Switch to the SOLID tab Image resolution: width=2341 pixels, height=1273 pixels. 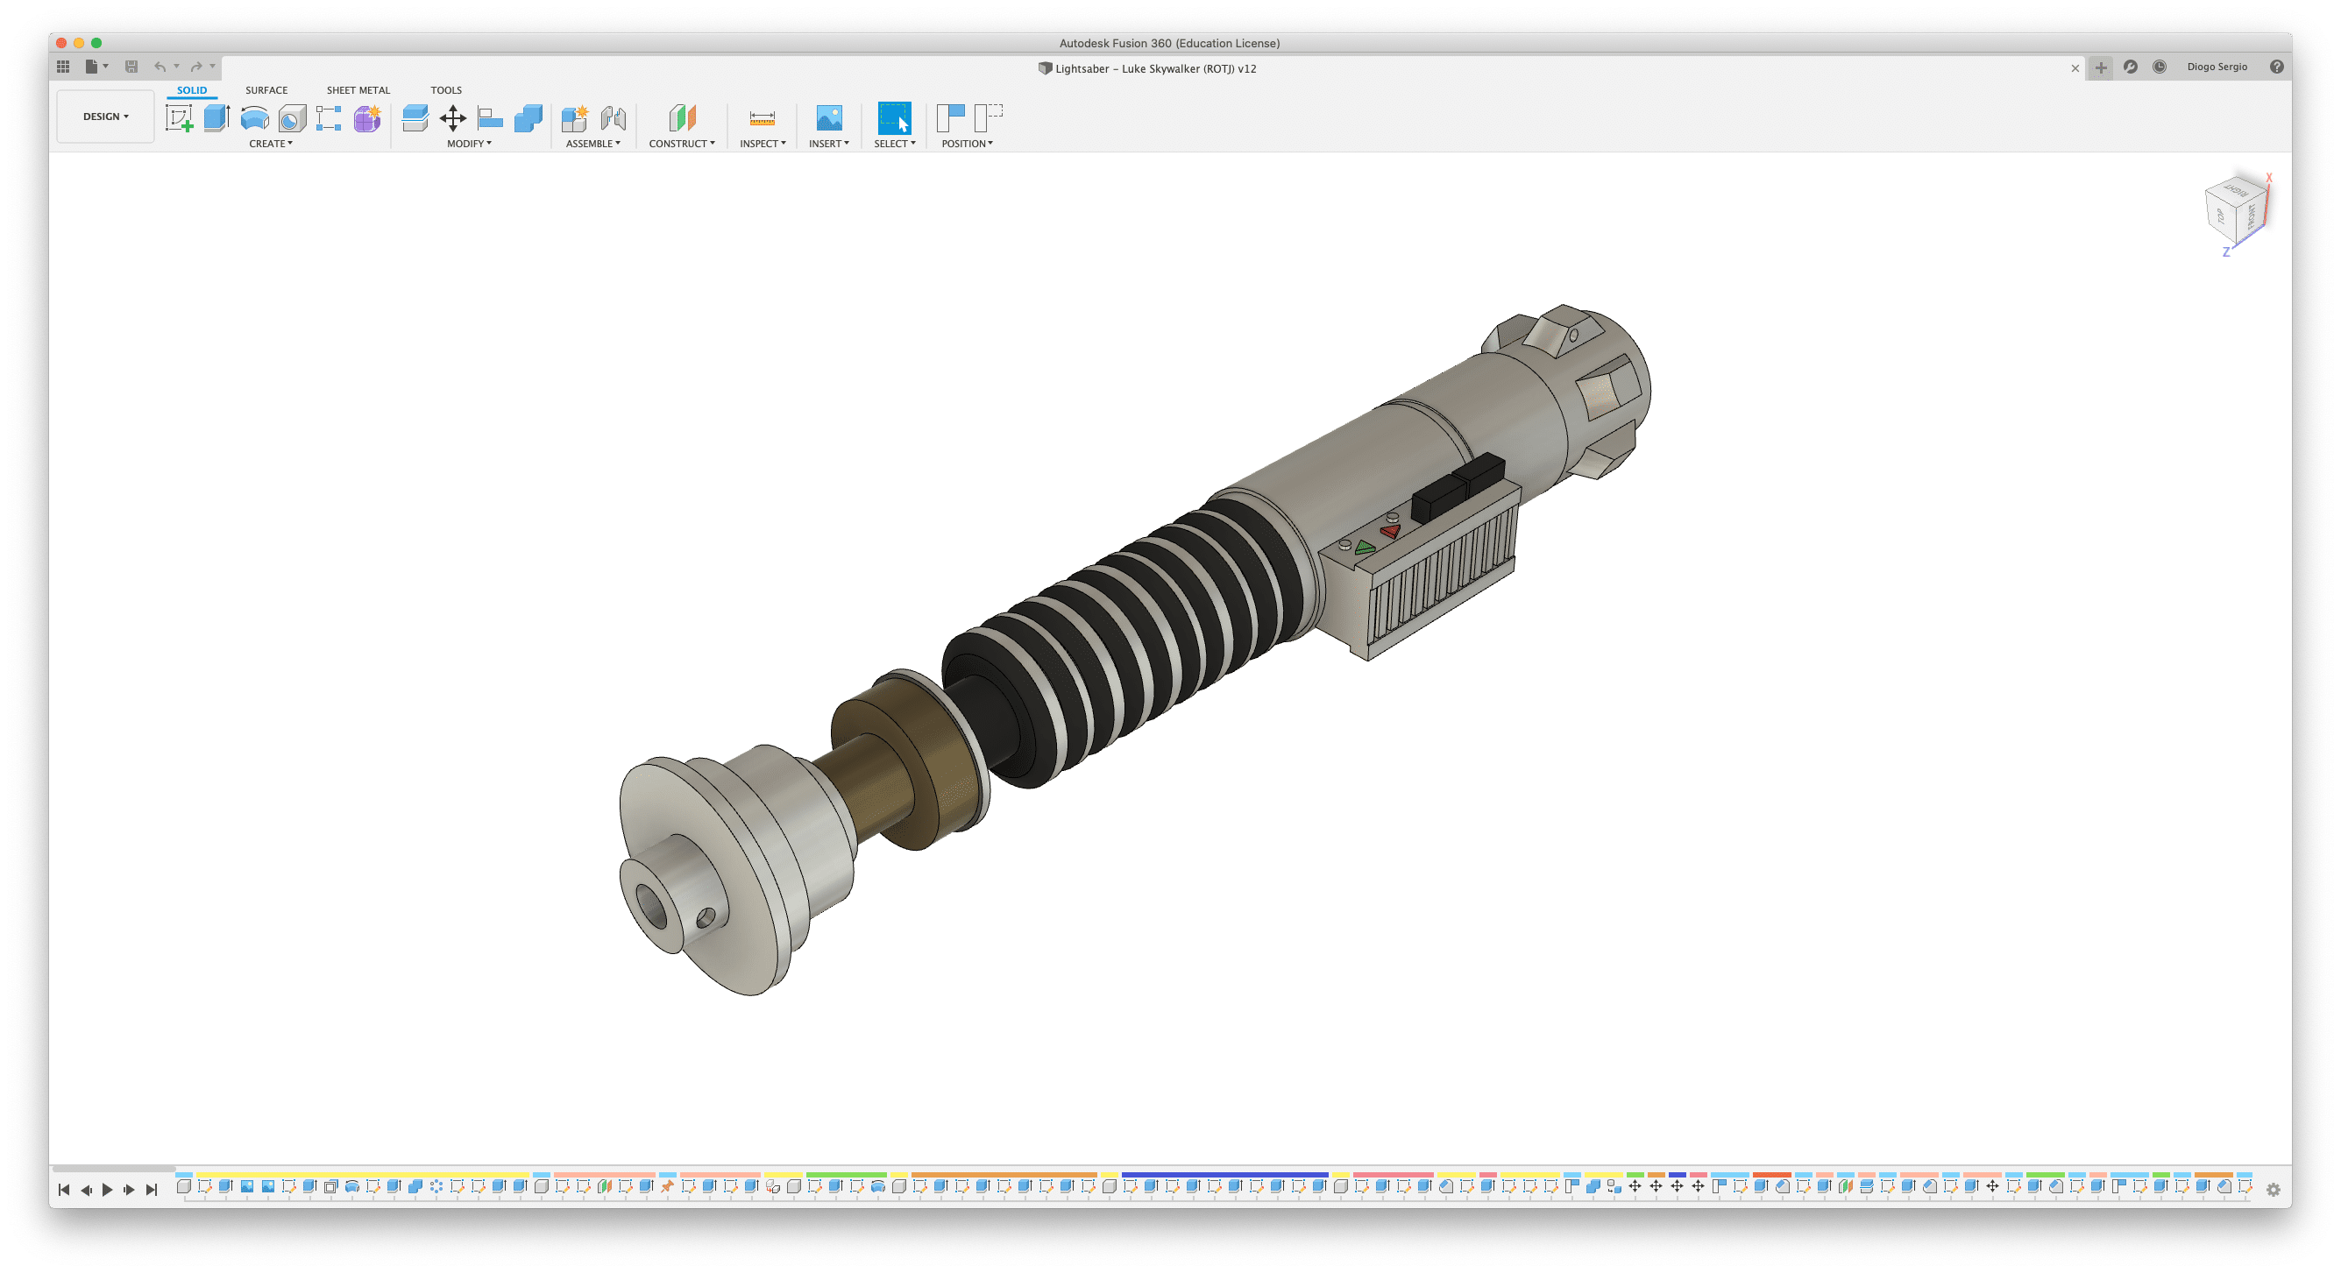tap(192, 90)
